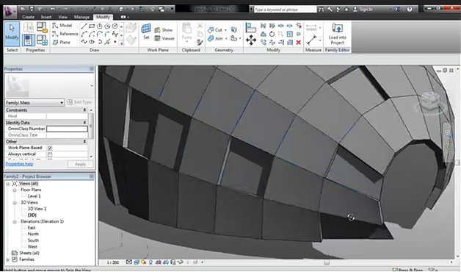Open the Create ribbon tab
Image resolution: width=461 pixels, height=272 pixels.
[x=28, y=17]
